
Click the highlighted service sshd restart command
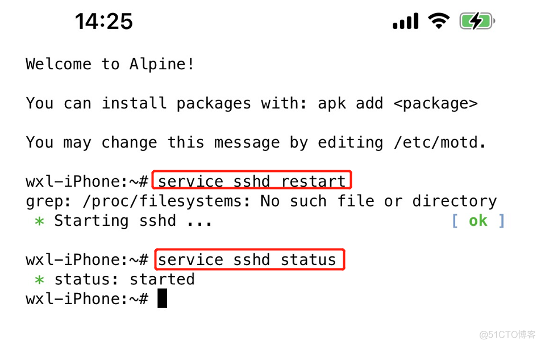click(252, 180)
